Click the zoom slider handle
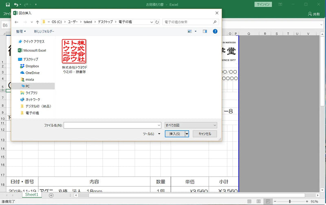Viewport: 326px width, 205px height. (290, 201)
